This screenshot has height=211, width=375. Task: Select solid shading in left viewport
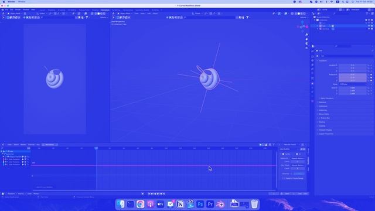pos(98,13)
